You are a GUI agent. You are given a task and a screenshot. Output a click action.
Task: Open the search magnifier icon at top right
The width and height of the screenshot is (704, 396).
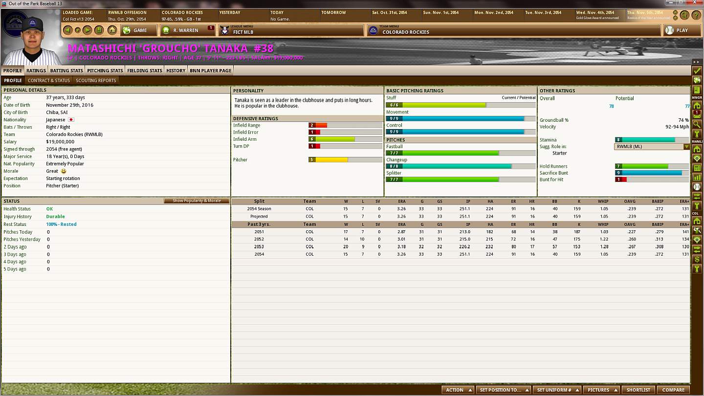coord(684,15)
